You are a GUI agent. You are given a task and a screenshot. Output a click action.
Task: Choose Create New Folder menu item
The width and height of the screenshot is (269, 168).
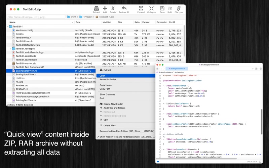pyautogui.click(x=126, y=104)
